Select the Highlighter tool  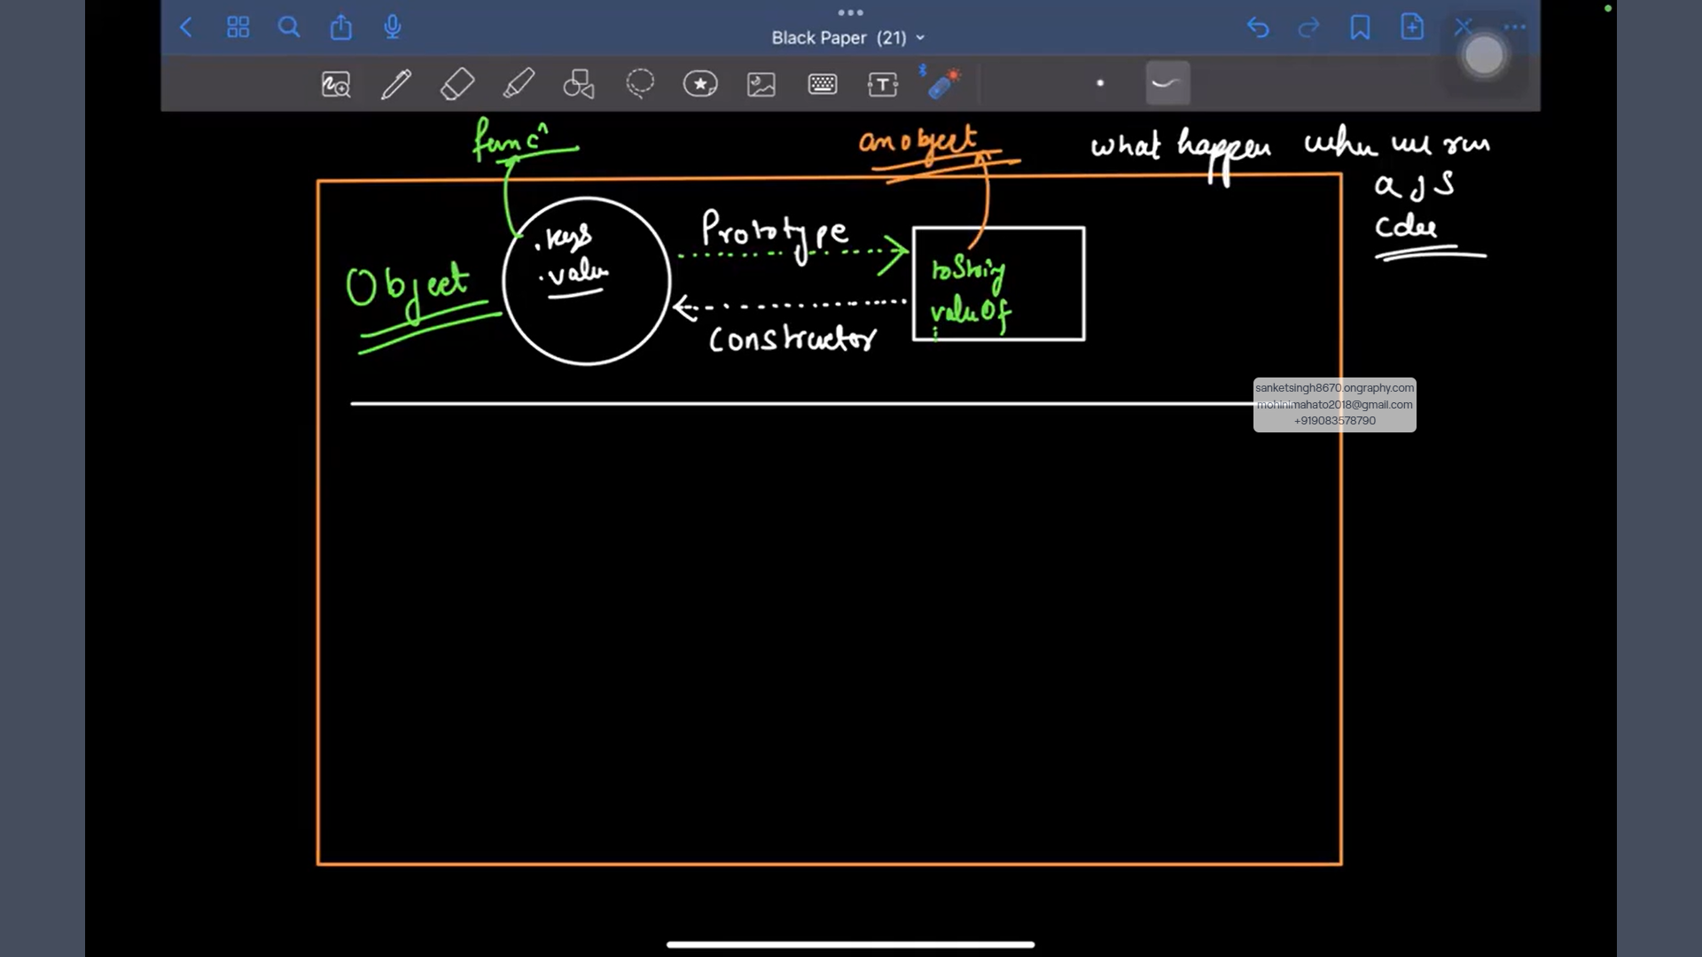click(519, 84)
